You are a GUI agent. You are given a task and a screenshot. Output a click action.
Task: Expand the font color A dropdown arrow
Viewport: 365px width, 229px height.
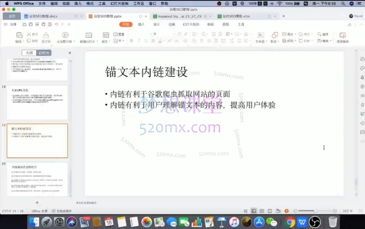coord(164,41)
